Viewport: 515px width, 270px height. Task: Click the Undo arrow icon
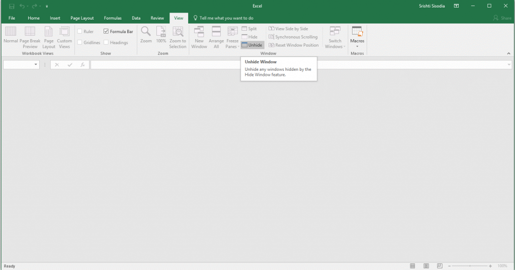(22, 6)
